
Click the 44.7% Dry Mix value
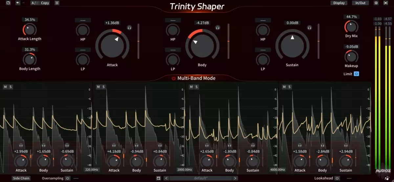[351, 17]
